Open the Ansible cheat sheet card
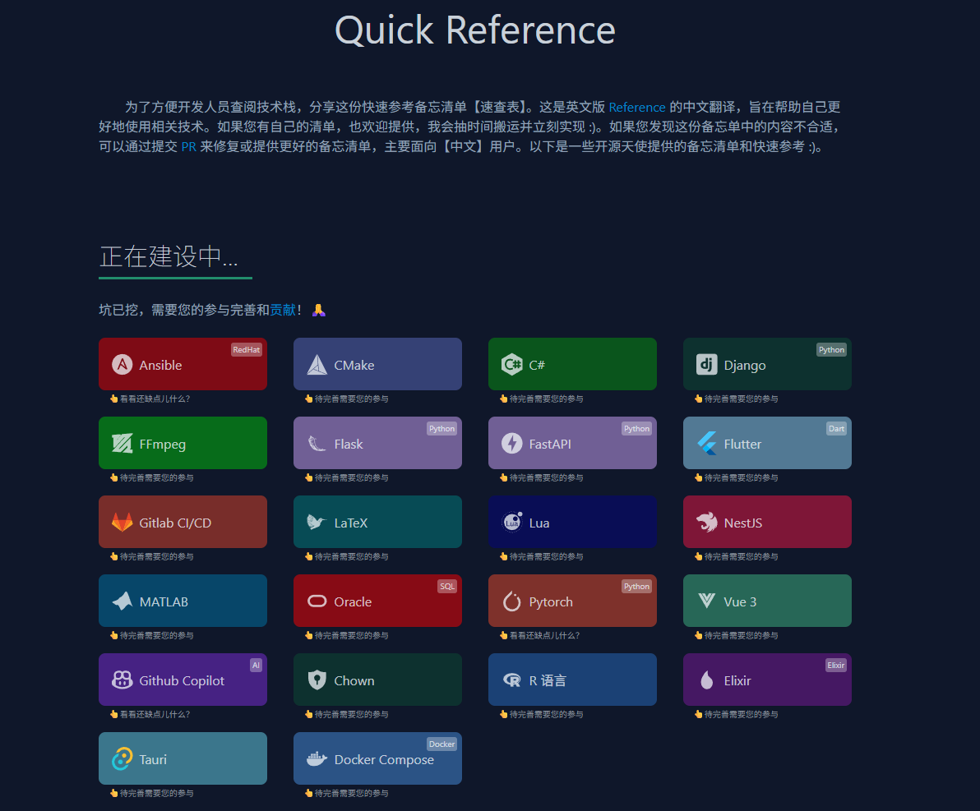This screenshot has width=980, height=811. 183,364
